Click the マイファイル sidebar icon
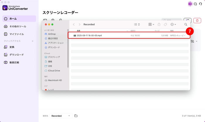The image size is (205, 122). pyautogui.click(x=6, y=34)
